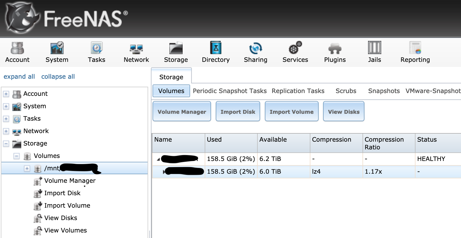Click the Import Volume button
The image size is (461, 238).
[292, 111]
